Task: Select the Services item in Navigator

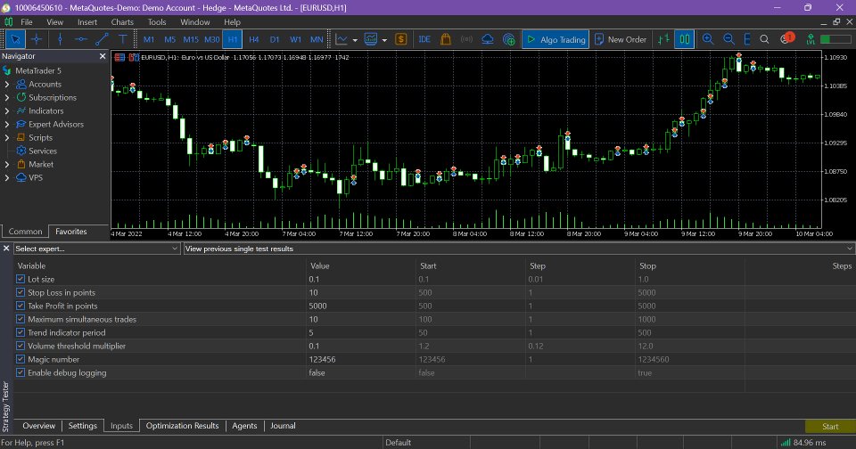Action: [43, 151]
